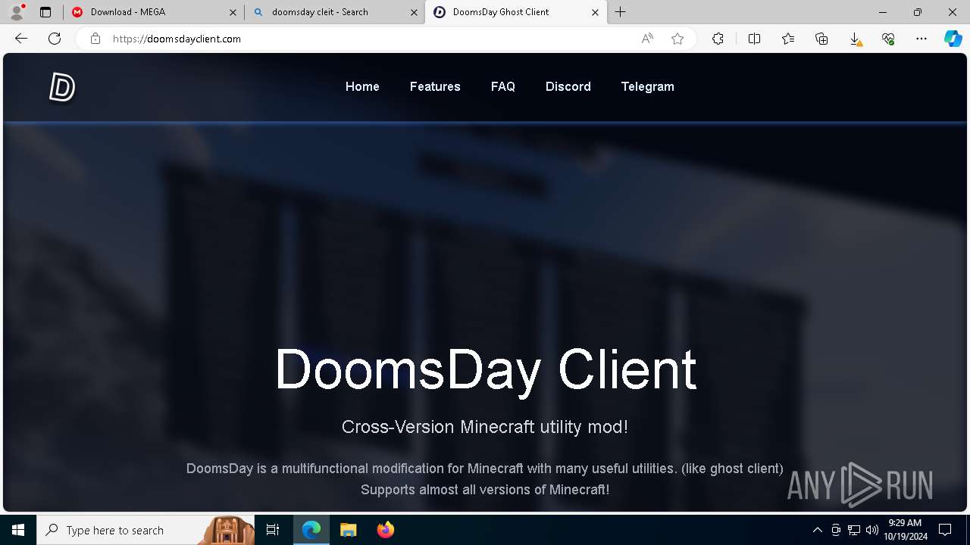Open Collections icon

tap(821, 39)
